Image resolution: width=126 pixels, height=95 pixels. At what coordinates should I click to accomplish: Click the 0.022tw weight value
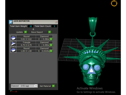click(46, 51)
